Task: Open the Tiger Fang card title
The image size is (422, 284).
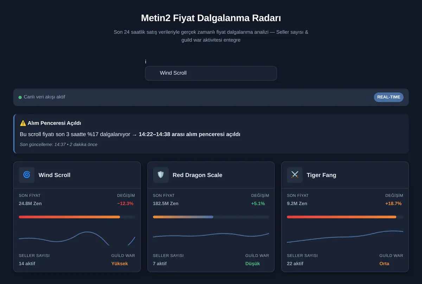Action: pos(321,175)
